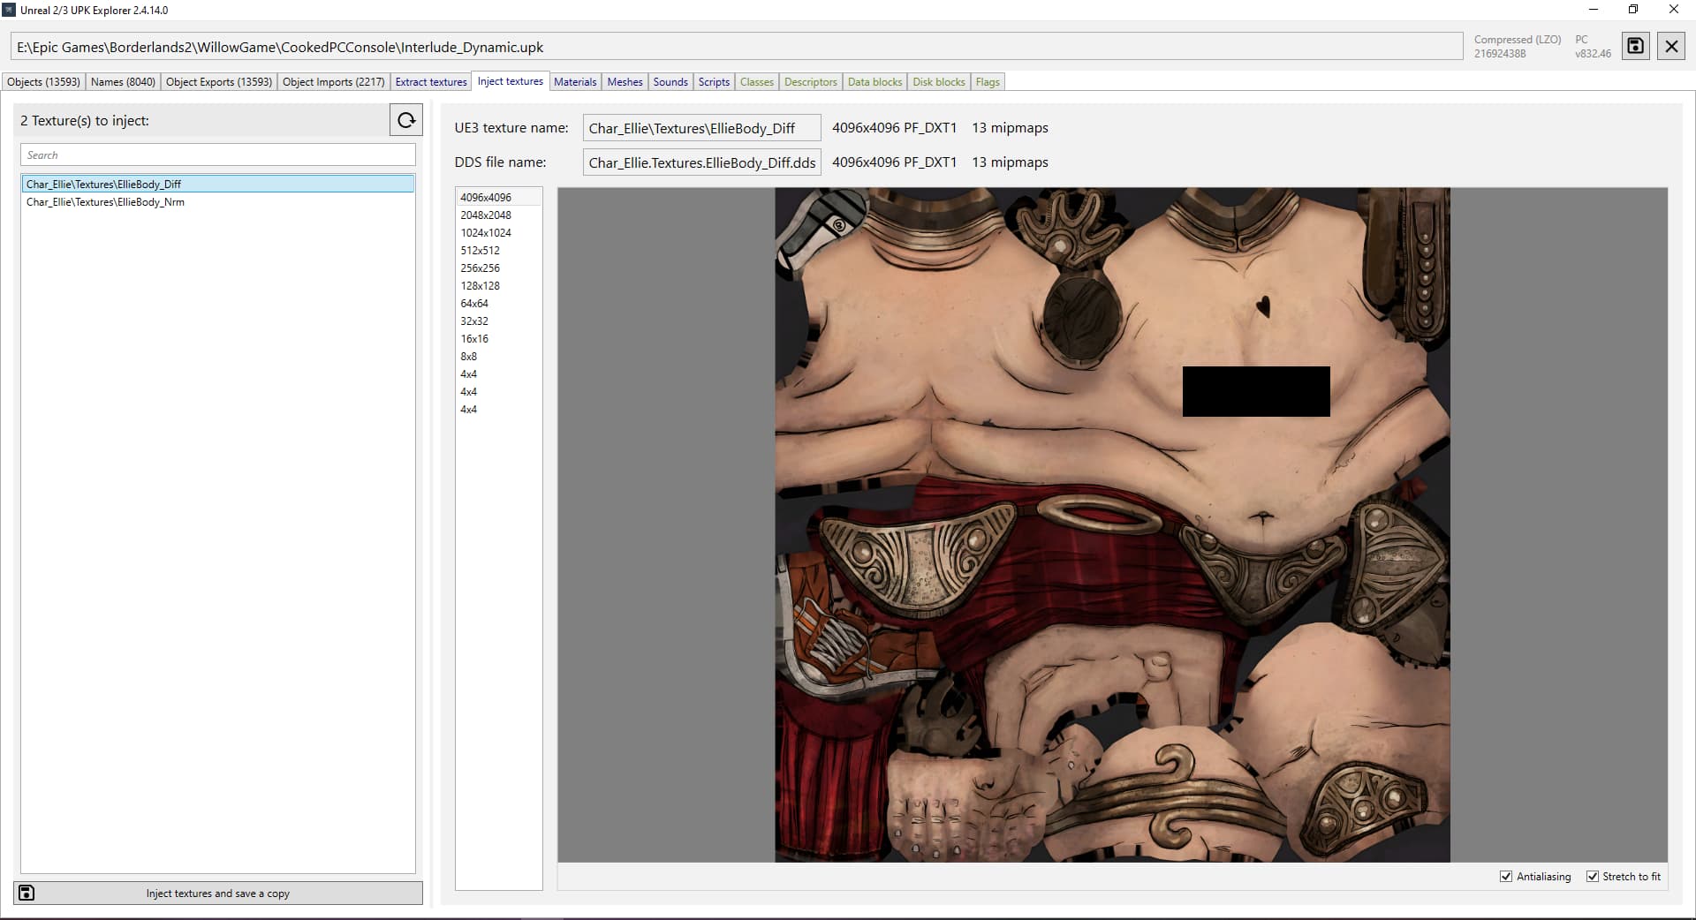
Task: Switch to the Extract textures tab
Action: [x=431, y=82]
